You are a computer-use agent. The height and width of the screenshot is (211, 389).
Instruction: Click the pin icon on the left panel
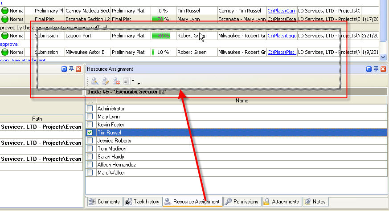tap(71, 69)
